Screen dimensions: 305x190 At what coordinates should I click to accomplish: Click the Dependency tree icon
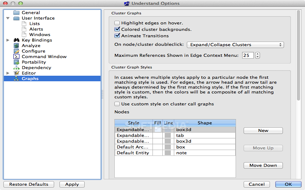[x=16, y=68]
